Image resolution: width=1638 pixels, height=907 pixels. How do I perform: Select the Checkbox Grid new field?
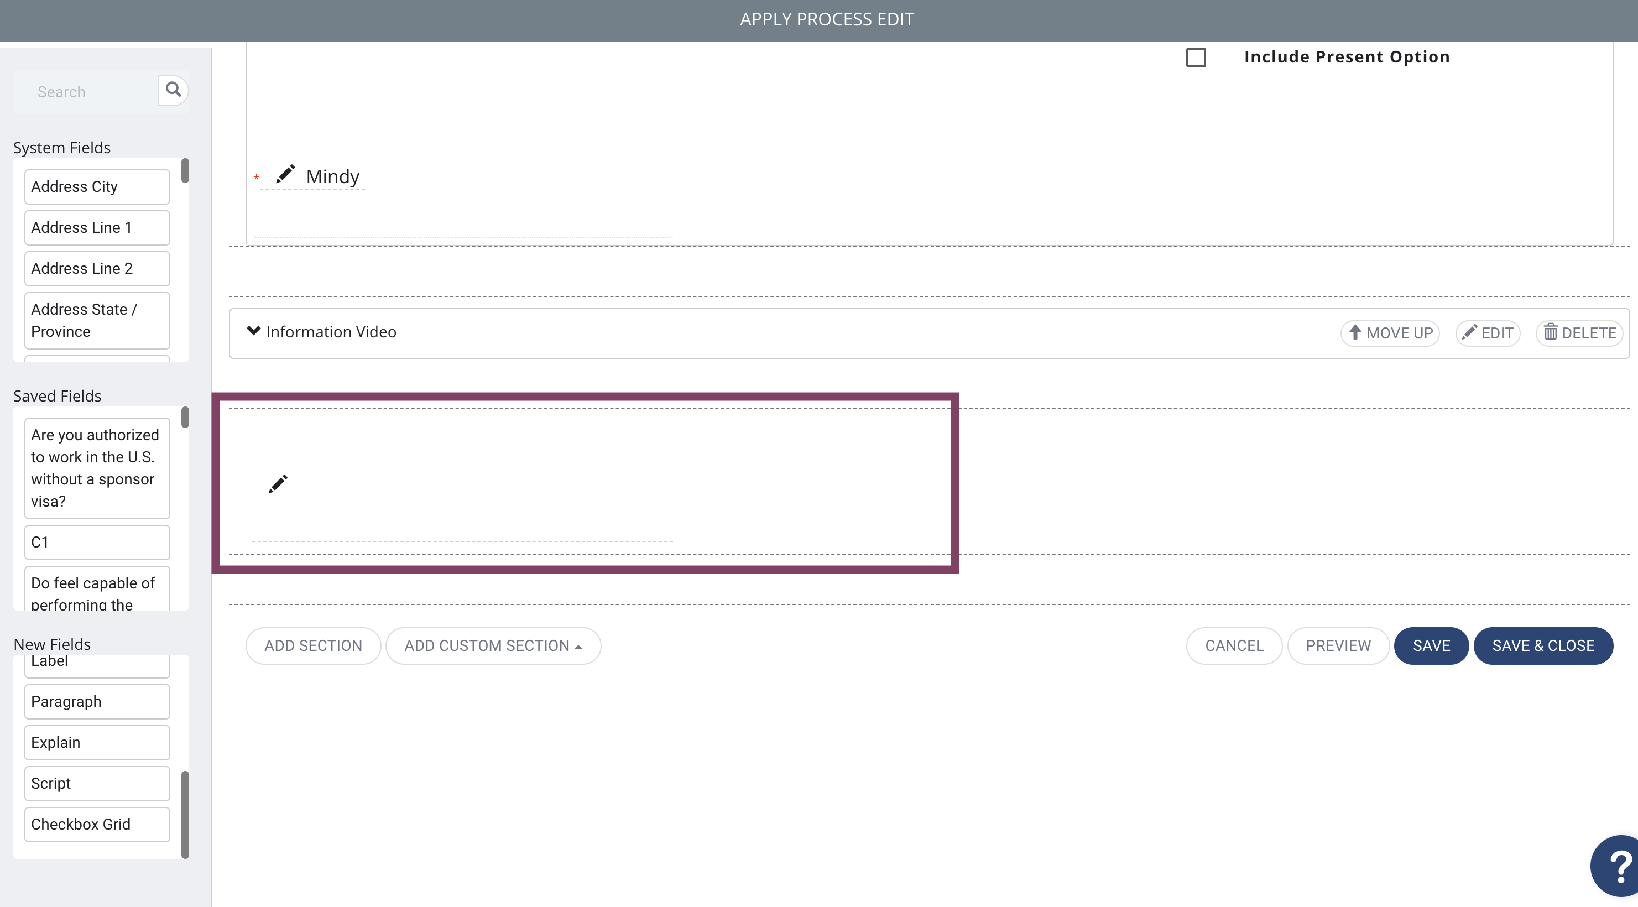click(x=97, y=823)
